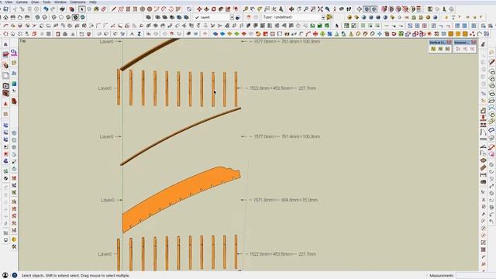Select the Rotate tool
The height and width of the screenshot is (279, 496).
214,9
